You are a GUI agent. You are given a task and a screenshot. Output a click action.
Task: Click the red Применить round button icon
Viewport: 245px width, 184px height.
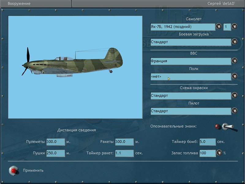13,170
